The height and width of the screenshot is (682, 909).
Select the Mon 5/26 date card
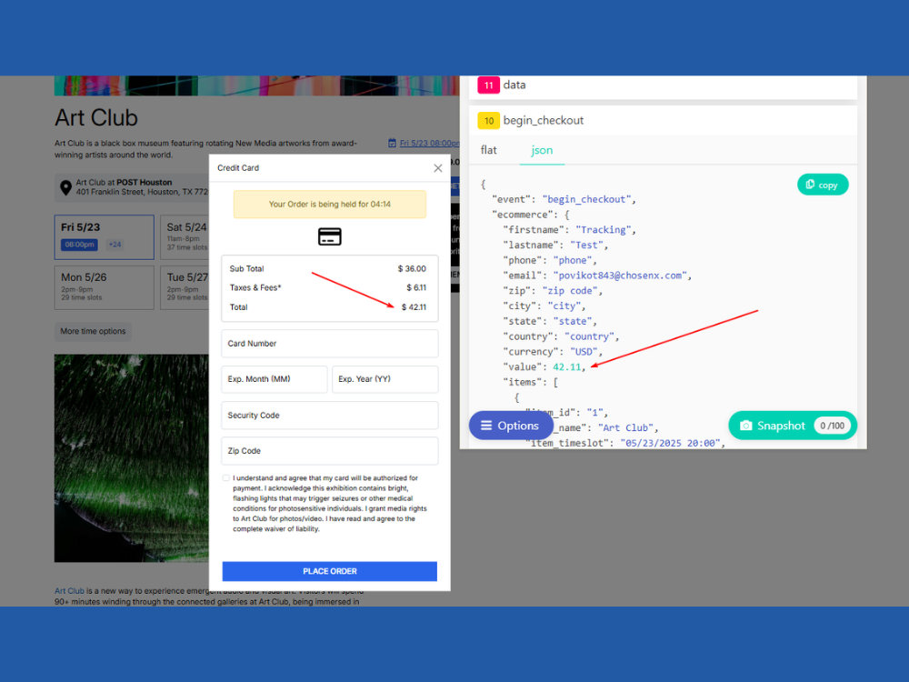click(x=105, y=287)
